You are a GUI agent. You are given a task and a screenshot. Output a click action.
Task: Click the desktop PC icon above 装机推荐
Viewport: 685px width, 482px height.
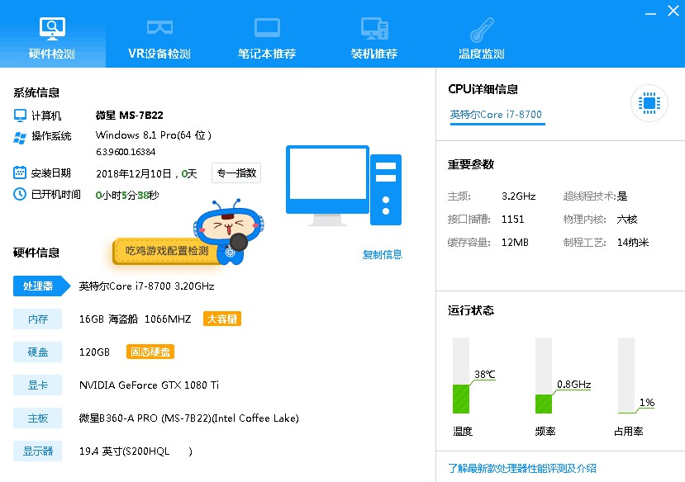374,28
